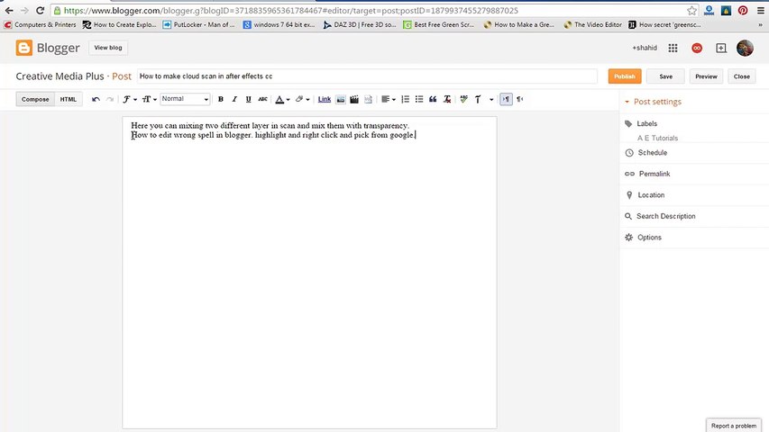Apply numbered list formatting
This screenshot has height=432, width=769.
coord(405,99)
